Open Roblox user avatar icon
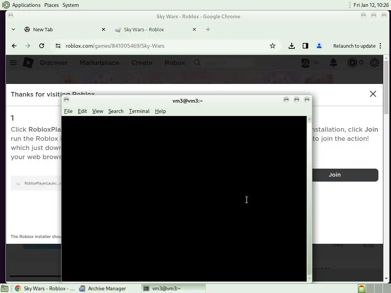Image resolution: width=391 pixels, height=293 pixels. coord(305,63)
